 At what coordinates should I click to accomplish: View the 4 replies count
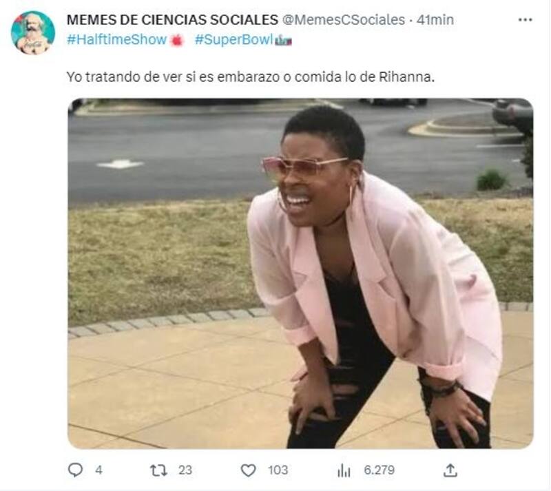[98, 470]
